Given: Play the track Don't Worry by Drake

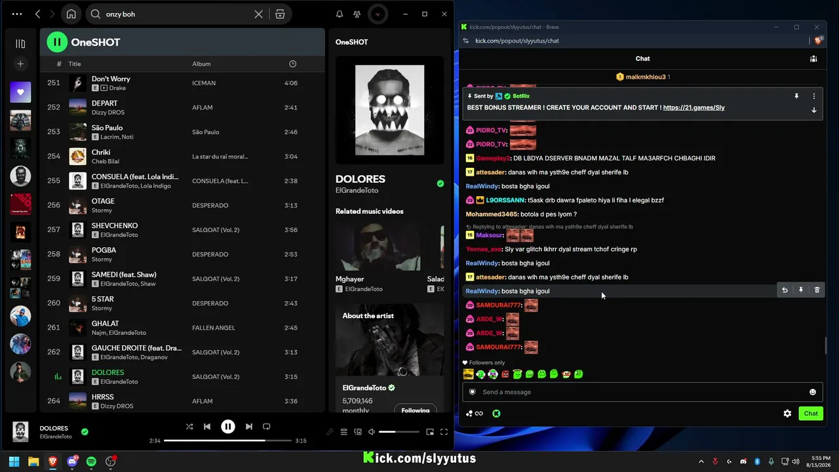Looking at the screenshot, I should click(182, 83).
